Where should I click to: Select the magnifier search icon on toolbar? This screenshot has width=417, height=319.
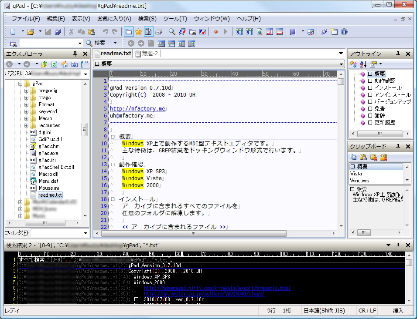tap(171, 31)
